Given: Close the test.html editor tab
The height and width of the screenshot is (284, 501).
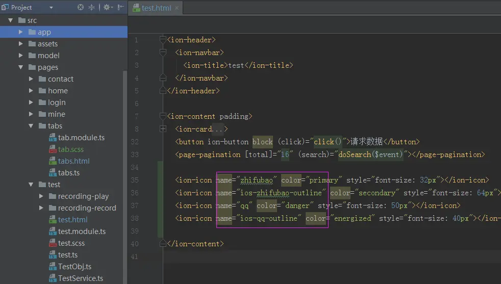Looking at the screenshot, I should [177, 8].
